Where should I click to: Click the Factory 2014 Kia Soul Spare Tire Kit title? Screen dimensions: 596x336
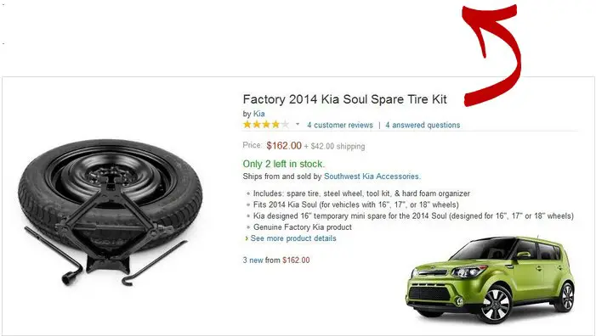coord(344,99)
